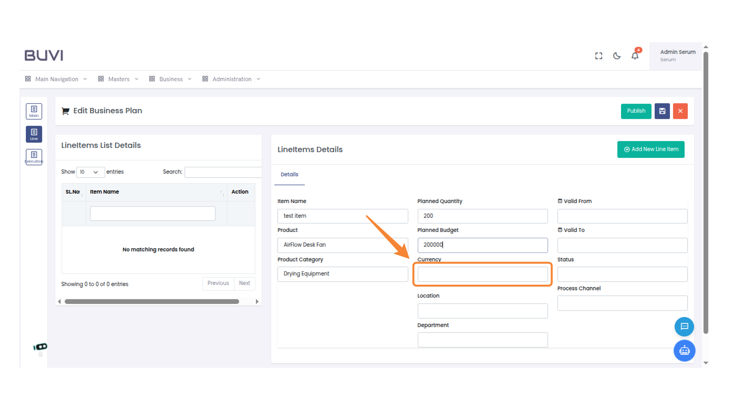
Task: Open the notifications bell icon
Action: pyautogui.click(x=635, y=56)
